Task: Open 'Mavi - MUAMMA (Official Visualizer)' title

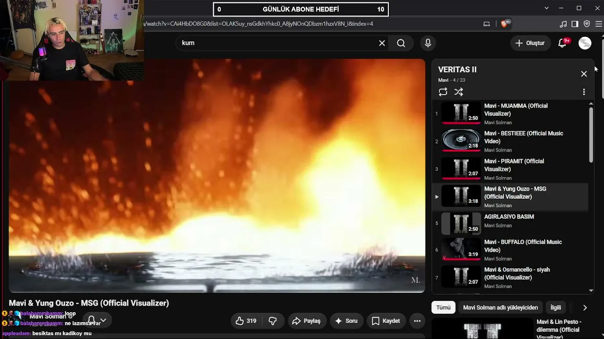Action: 516,110
